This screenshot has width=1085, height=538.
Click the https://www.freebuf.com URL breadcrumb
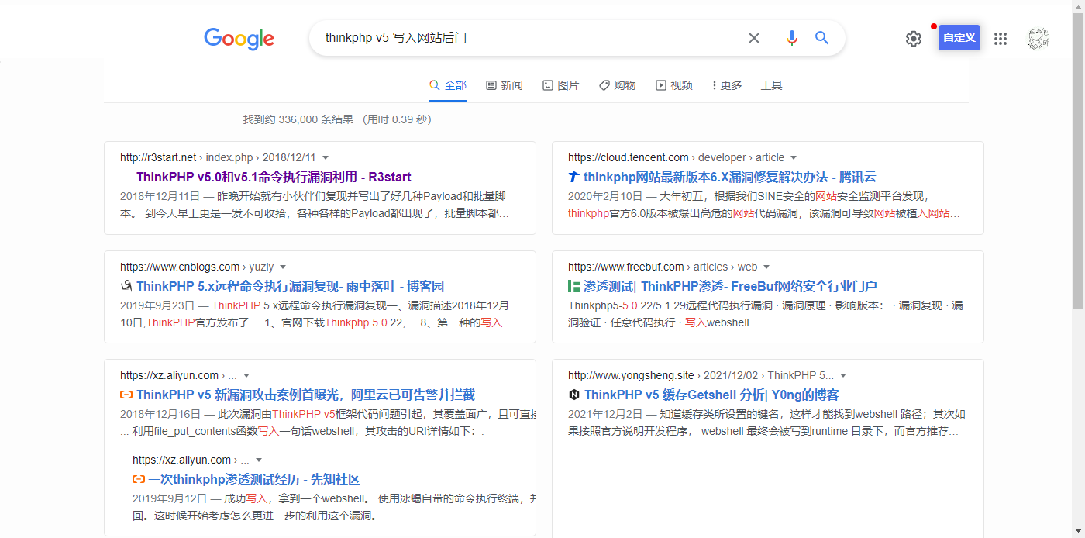[663, 267]
